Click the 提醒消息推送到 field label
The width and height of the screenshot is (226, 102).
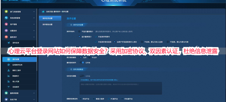[x=72, y=99]
